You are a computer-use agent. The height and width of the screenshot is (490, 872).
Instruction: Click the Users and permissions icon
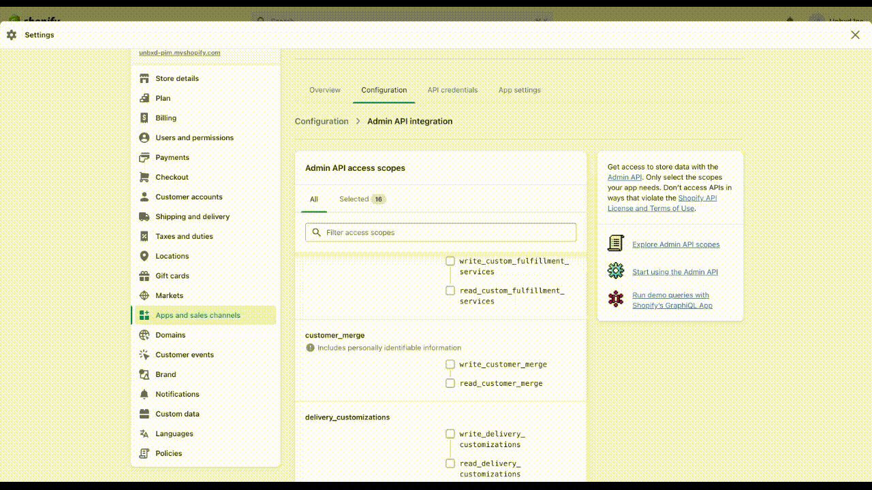pyautogui.click(x=144, y=137)
